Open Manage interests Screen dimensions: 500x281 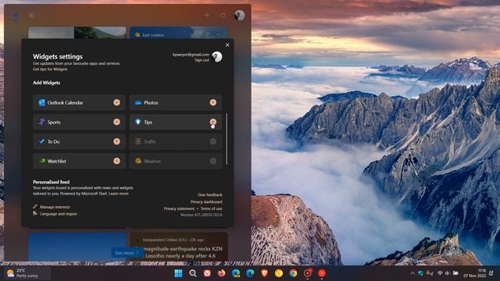tap(55, 207)
